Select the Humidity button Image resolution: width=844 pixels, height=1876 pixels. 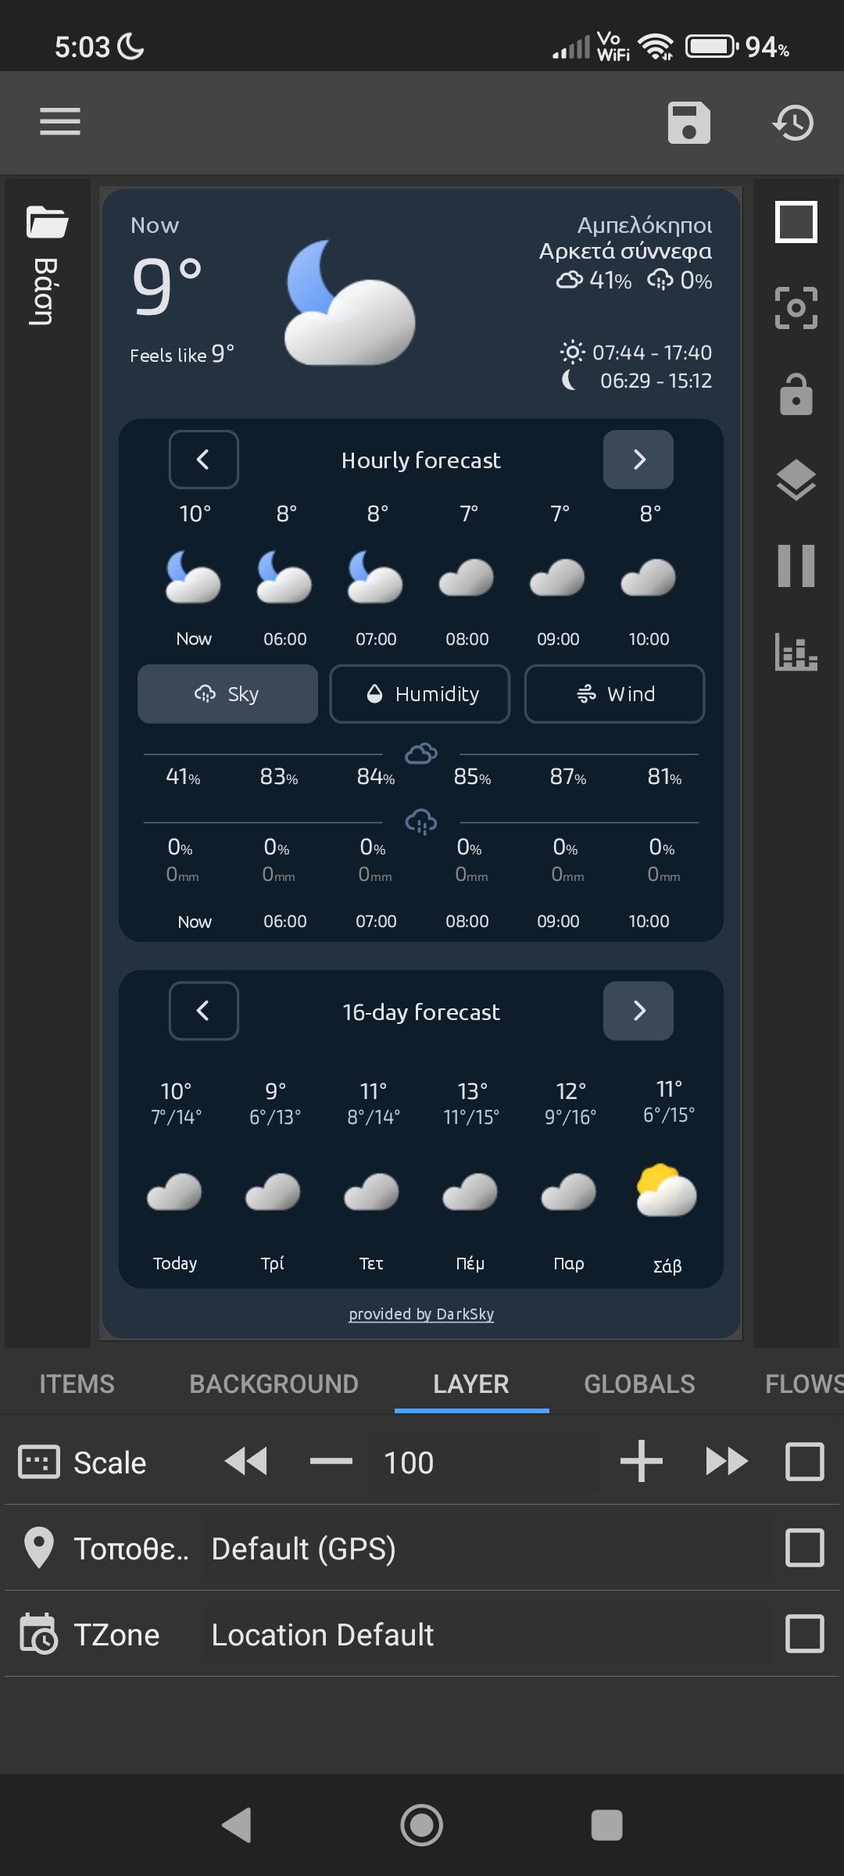[x=420, y=694]
